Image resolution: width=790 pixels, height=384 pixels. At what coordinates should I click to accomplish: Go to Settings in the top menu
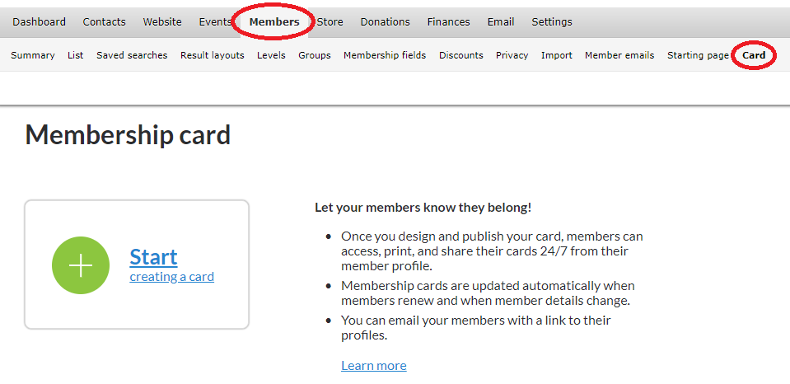click(552, 22)
